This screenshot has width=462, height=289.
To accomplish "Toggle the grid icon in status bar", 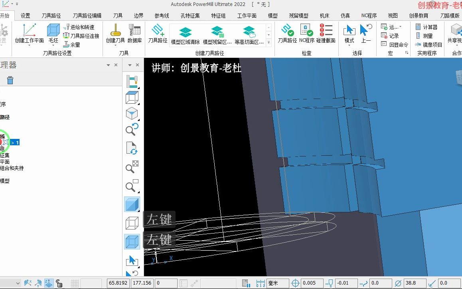I will click(x=75, y=283).
